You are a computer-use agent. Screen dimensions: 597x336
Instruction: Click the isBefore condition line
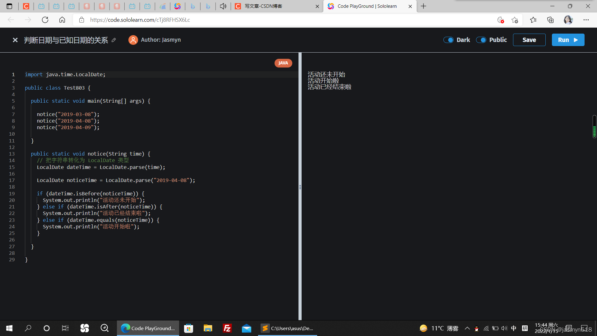tap(90, 194)
